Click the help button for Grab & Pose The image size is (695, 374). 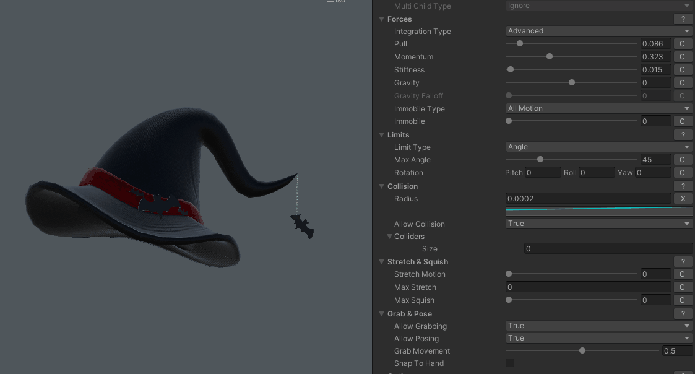[682, 314]
